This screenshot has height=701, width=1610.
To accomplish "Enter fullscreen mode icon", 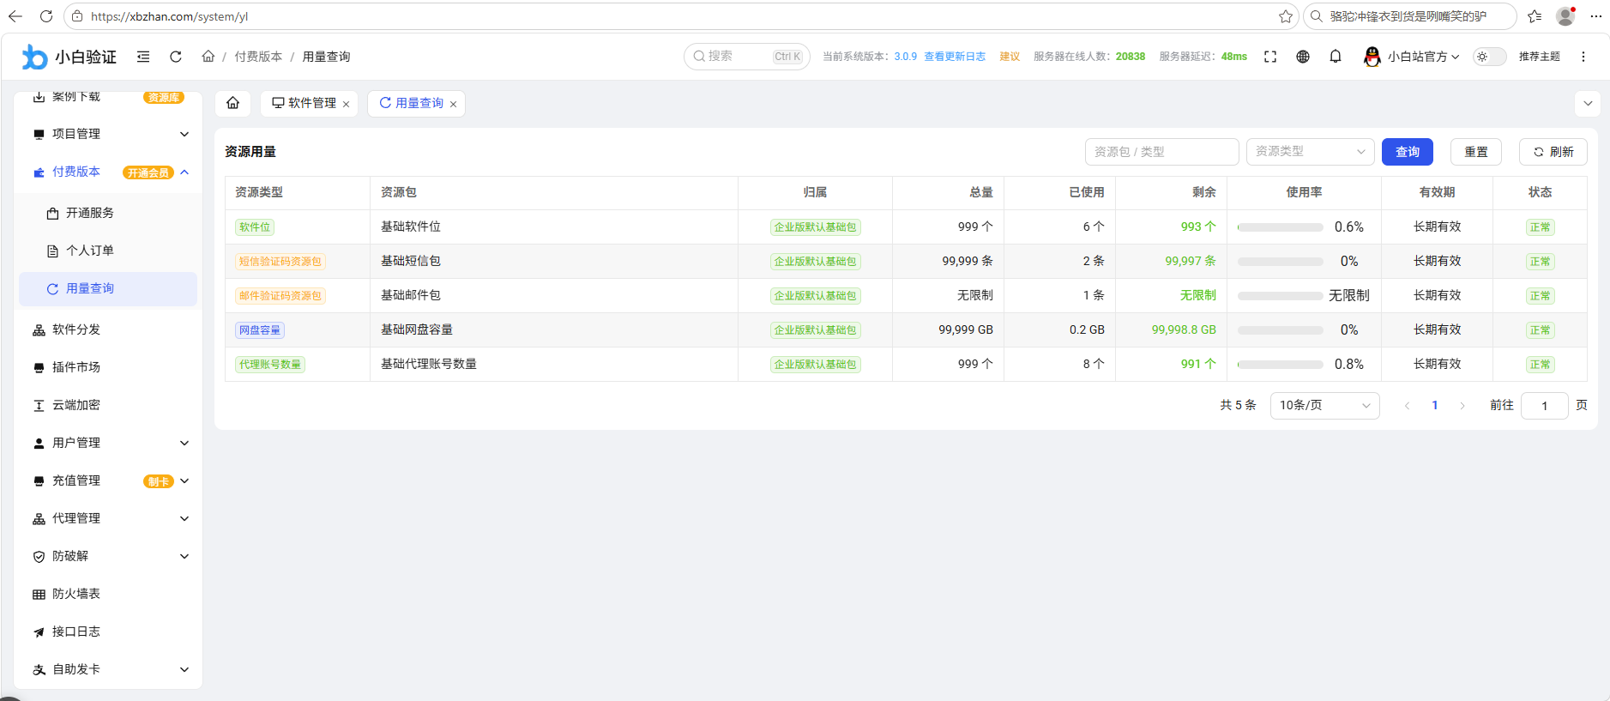I will [x=1270, y=57].
